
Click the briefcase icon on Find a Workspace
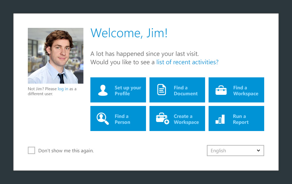tap(221, 90)
